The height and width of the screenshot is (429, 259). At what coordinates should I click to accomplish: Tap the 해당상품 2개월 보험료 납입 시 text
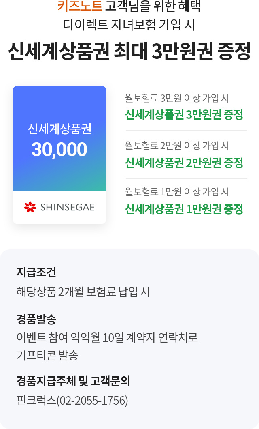(83, 292)
